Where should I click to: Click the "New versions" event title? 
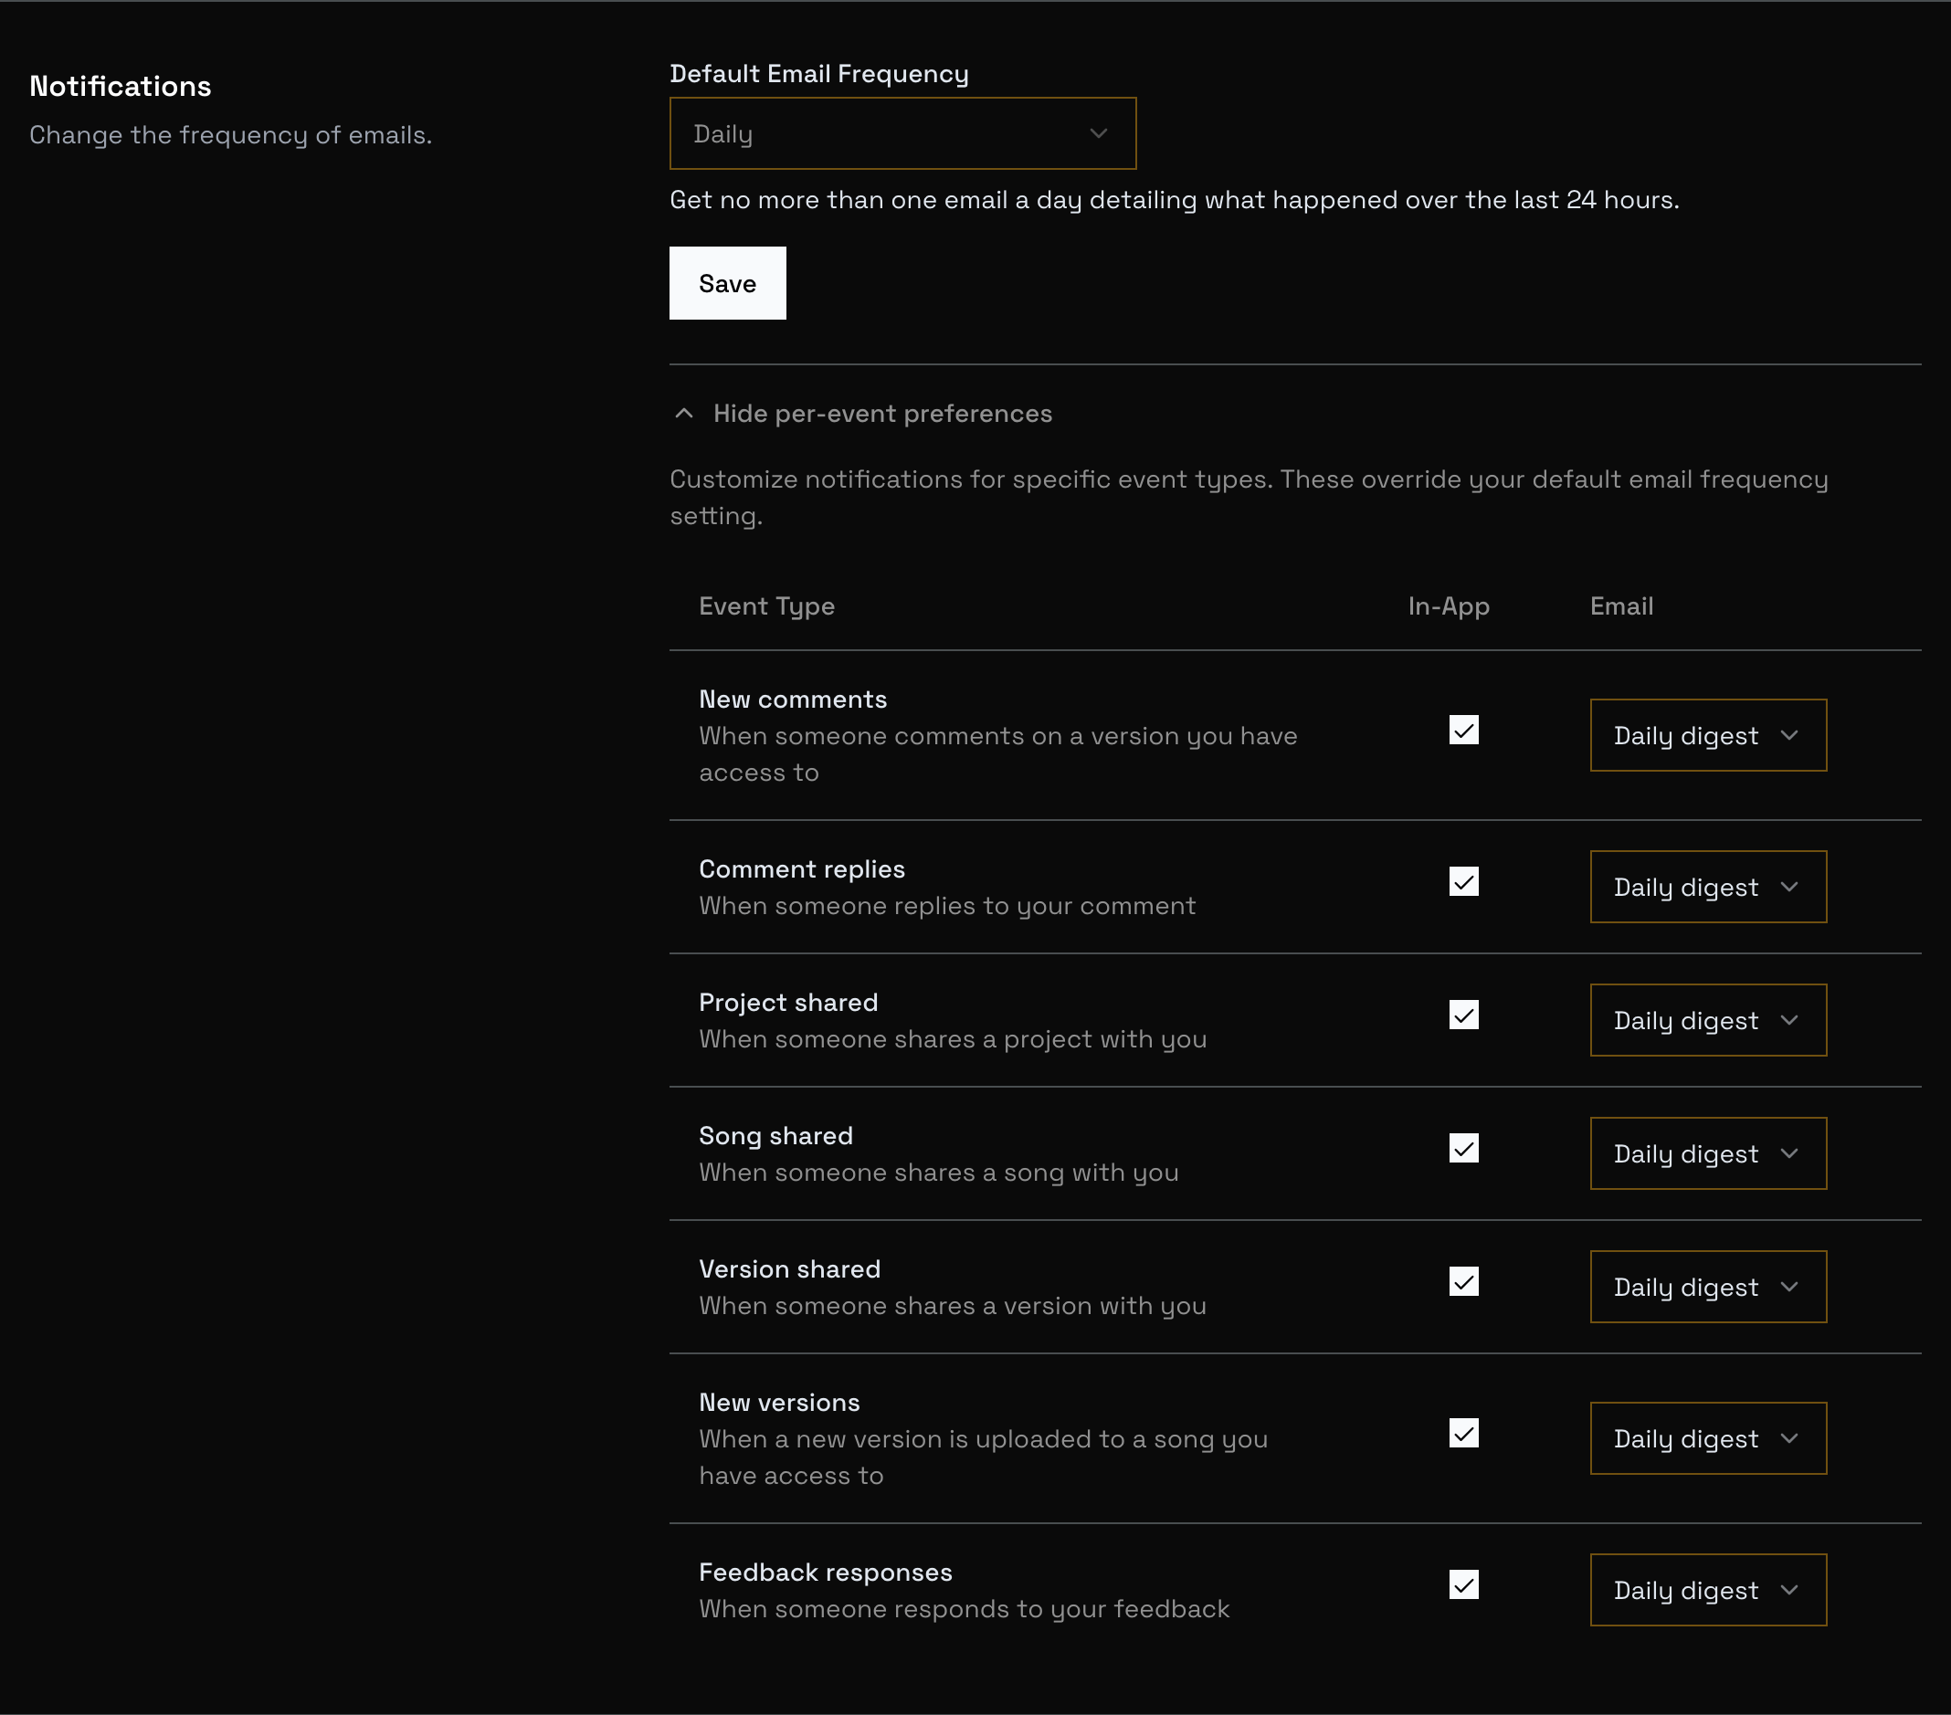tap(779, 1403)
